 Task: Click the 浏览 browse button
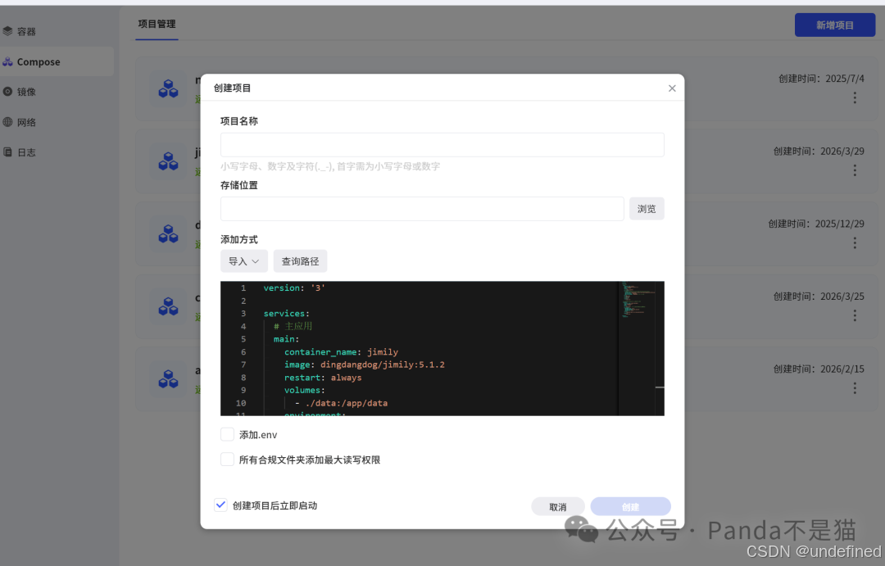(x=647, y=209)
